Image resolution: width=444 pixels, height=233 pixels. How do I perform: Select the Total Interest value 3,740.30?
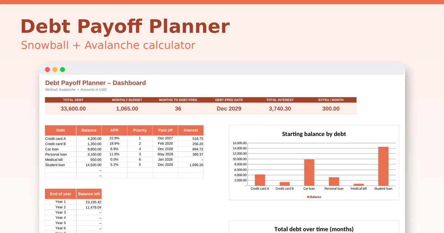280,109
